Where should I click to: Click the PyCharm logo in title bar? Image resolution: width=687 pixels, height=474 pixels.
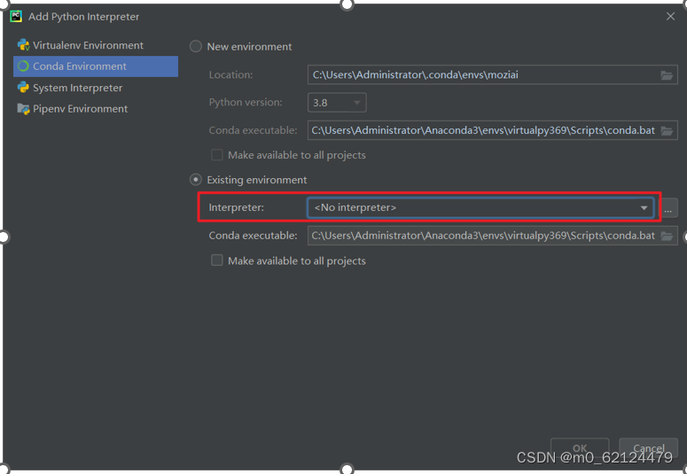point(16,16)
